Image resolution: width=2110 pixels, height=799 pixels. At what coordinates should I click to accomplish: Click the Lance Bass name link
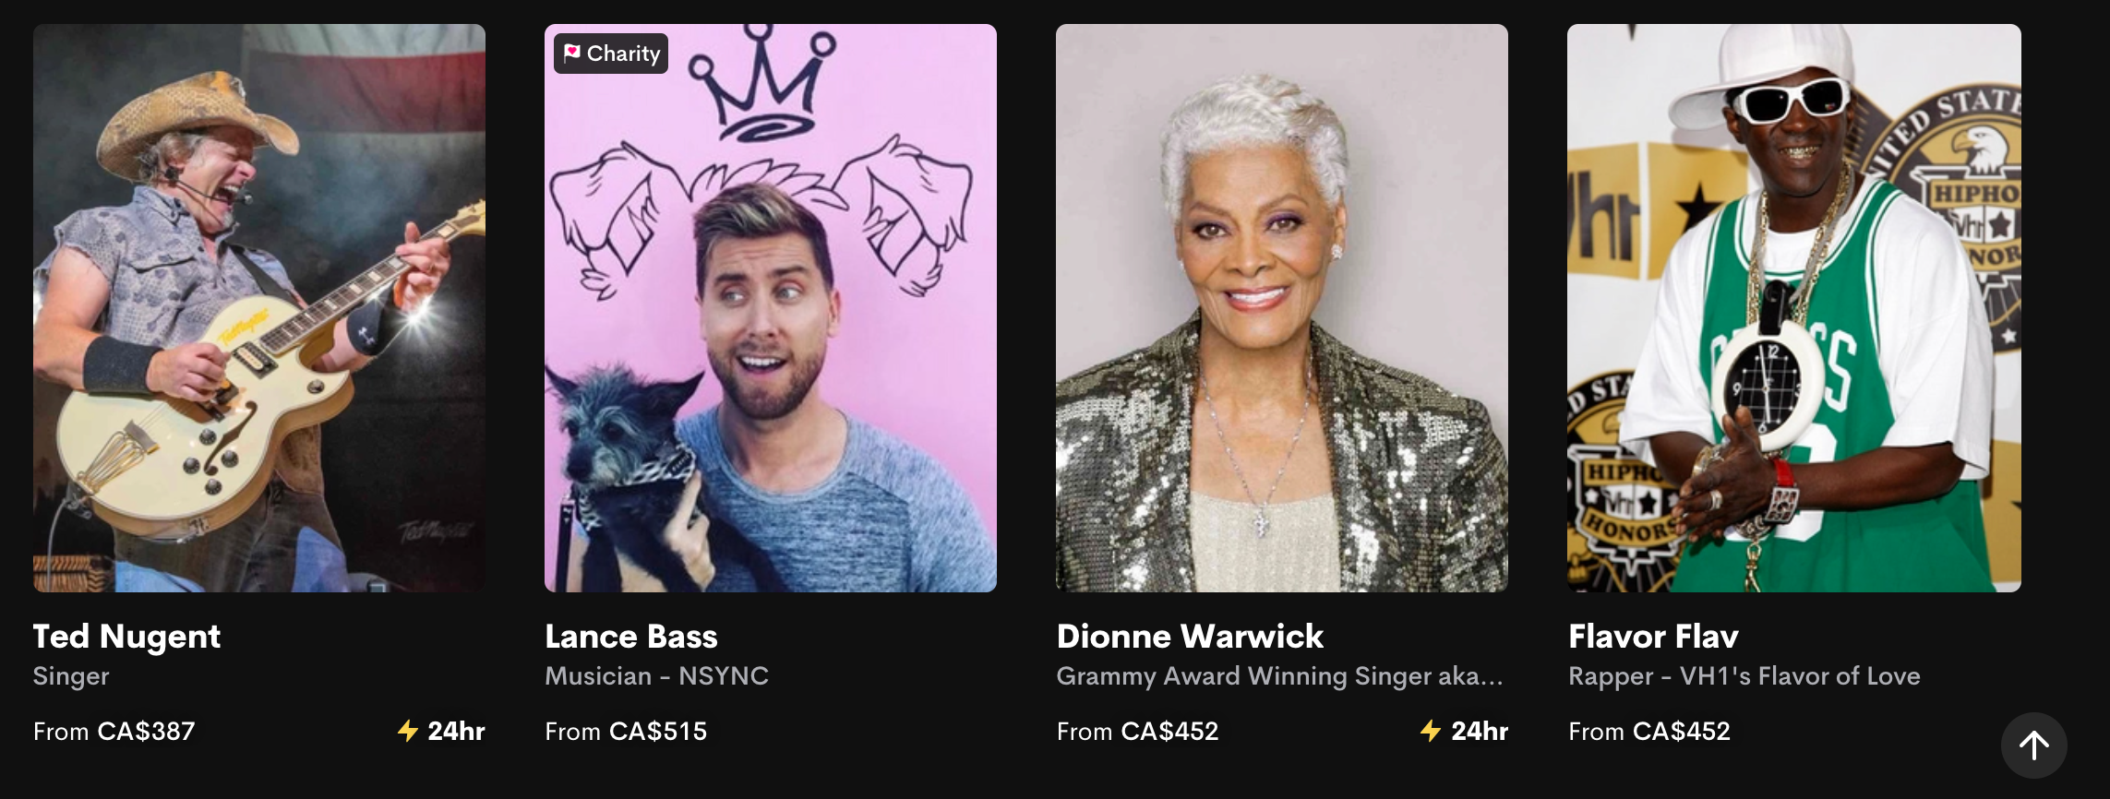(x=631, y=637)
